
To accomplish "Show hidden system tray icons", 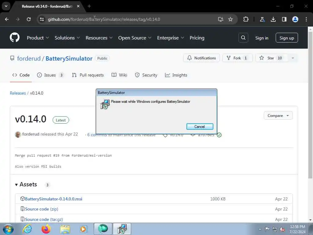I will pos(260,229).
